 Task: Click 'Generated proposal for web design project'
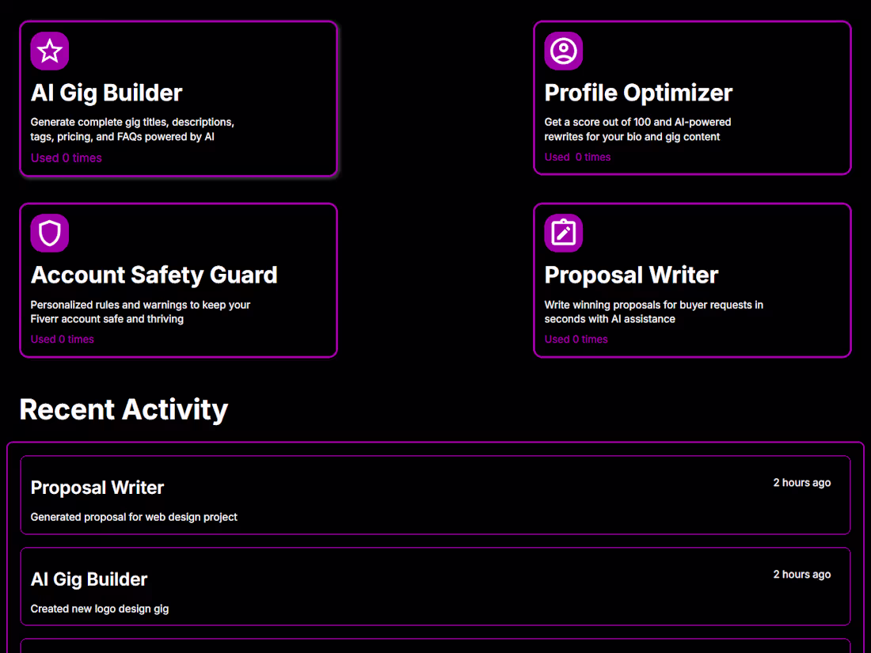[x=134, y=517]
